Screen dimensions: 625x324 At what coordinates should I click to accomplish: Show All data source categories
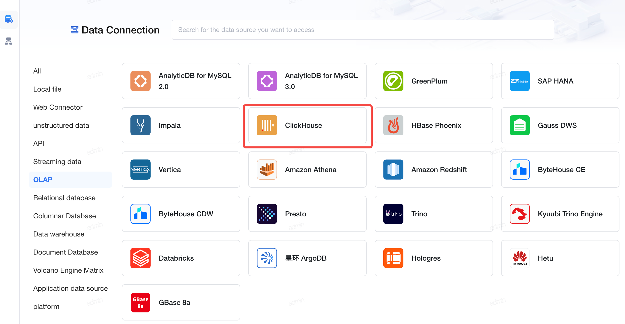(x=37, y=71)
